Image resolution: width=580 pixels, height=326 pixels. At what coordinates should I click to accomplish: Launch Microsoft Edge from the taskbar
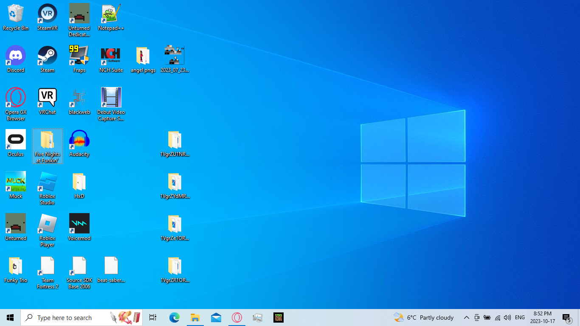coord(174,318)
